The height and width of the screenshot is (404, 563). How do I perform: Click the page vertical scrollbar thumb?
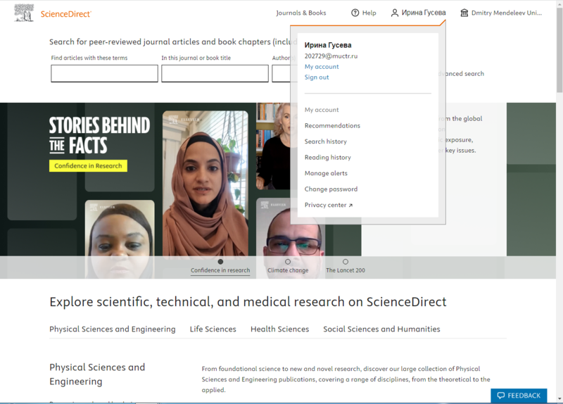coord(559,50)
